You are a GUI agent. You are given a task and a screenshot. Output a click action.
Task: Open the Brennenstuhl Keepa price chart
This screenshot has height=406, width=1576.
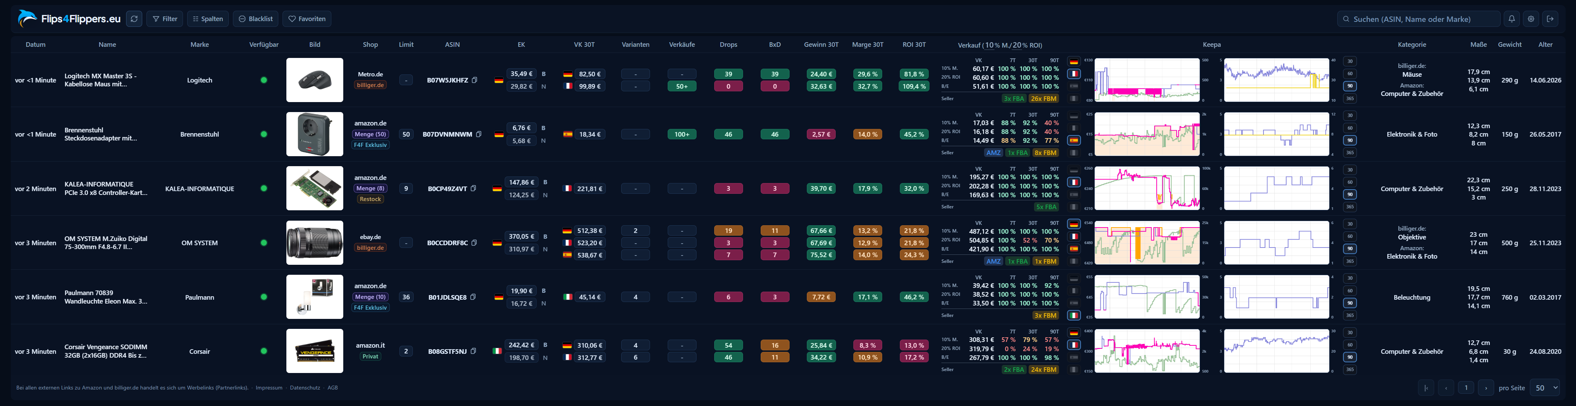point(1147,134)
